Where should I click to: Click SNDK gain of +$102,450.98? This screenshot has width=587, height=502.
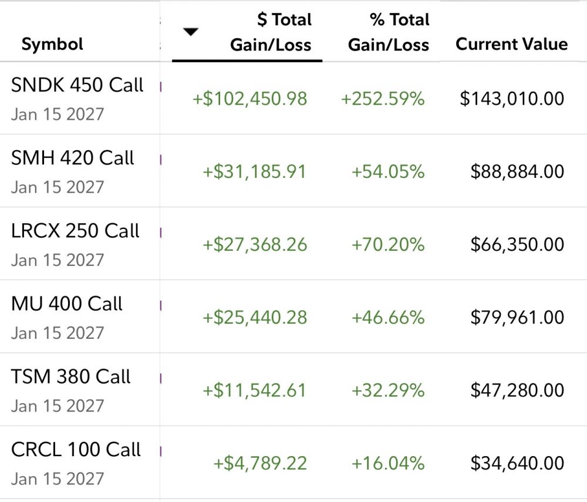tap(249, 99)
